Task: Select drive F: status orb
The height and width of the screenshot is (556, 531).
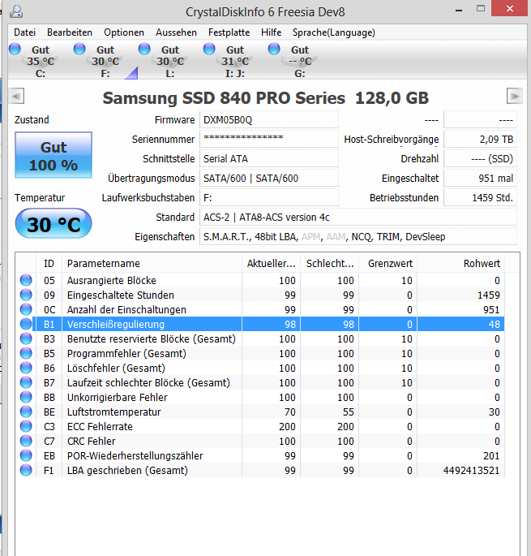Action: point(79,49)
